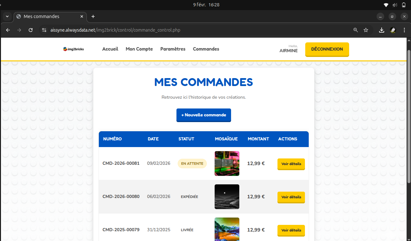Viewport: 411px width, 241px height.
Task: Click the battery indicator in the top bar
Action: point(403,5)
